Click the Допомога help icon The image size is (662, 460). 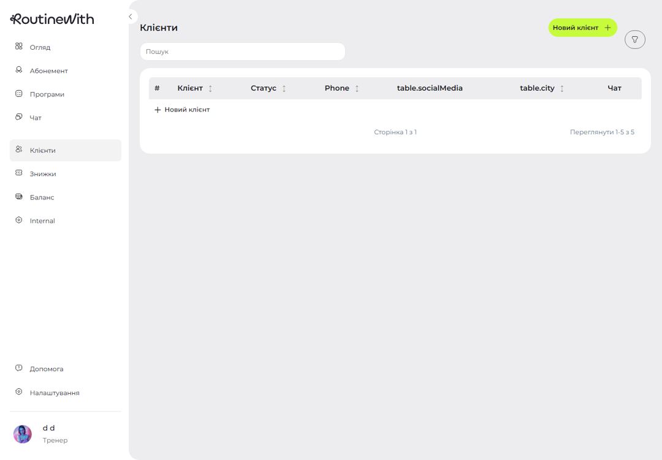point(19,369)
